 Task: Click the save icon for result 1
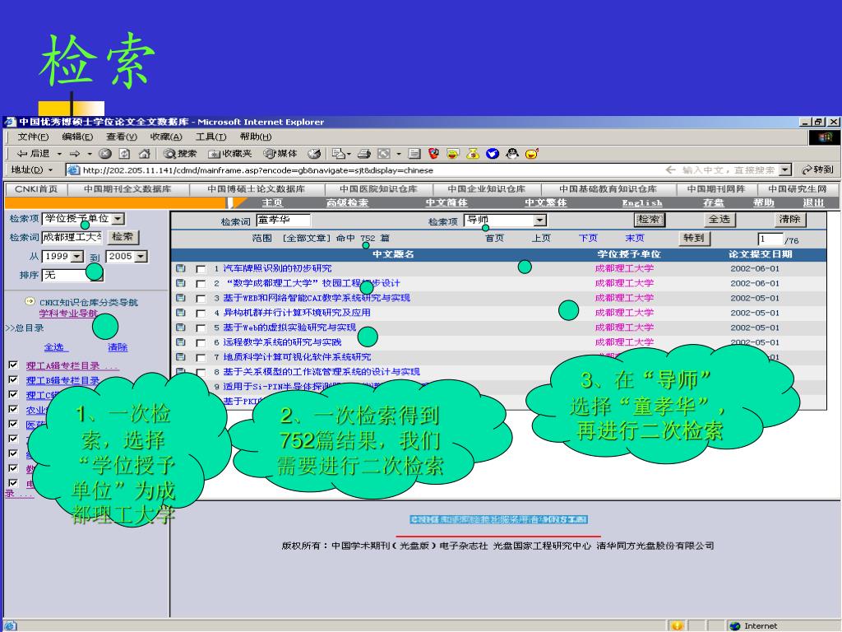180,267
